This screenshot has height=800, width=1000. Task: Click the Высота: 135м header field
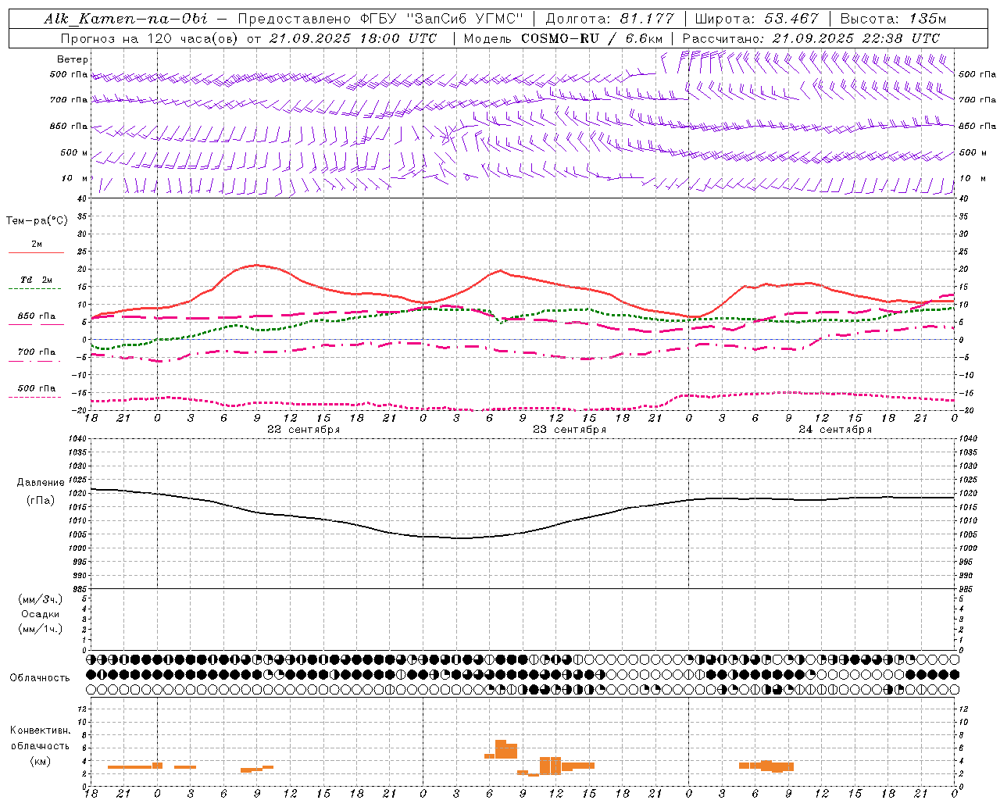coord(892,19)
